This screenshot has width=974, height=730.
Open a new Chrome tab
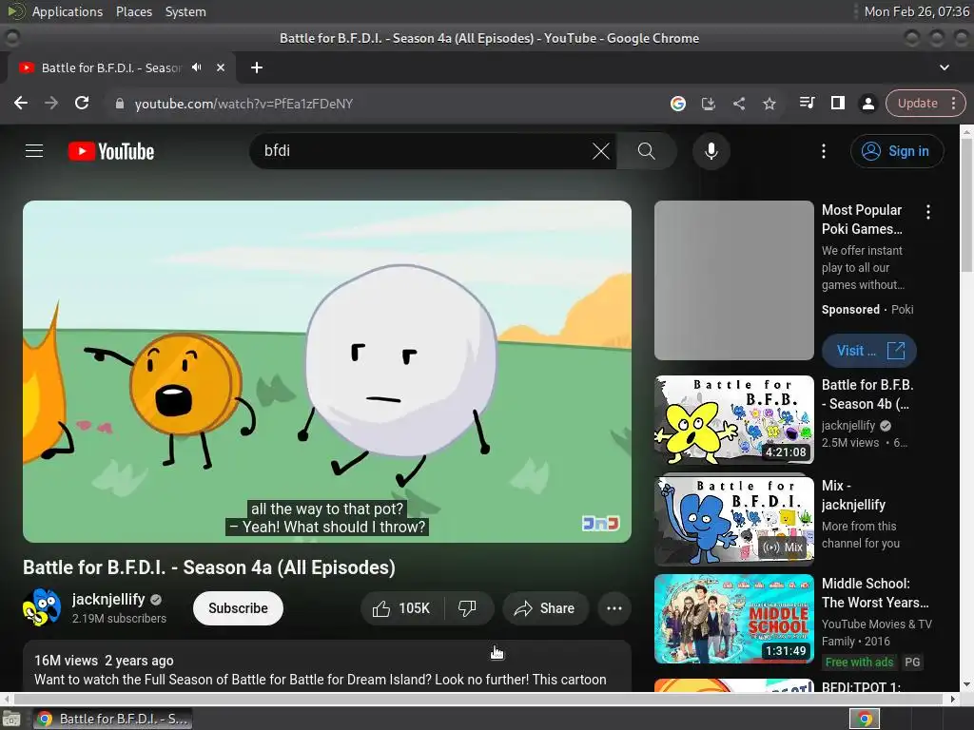click(257, 67)
